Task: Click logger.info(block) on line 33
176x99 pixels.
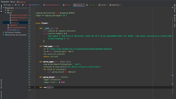Action: click(x=52, y=79)
